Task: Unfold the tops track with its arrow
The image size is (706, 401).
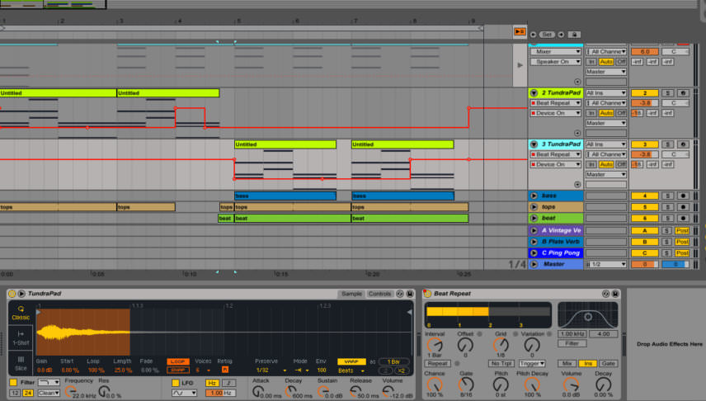Action: tap(534, 207)
